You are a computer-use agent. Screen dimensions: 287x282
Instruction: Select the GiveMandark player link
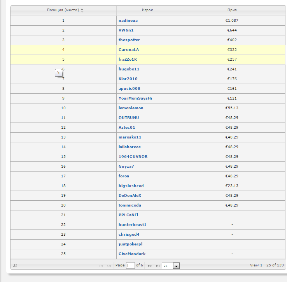[x=132, y=254]
